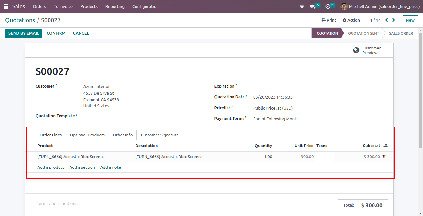Open the Configuration menu
Viewport: 423px width, 216px height.
click(146, 6)
